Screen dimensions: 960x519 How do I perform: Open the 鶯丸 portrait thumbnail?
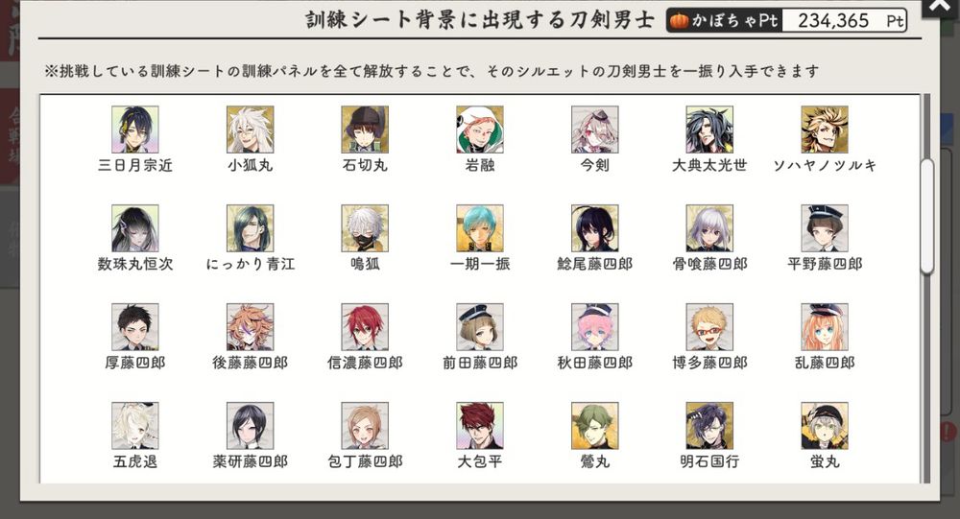pos(595,426)
